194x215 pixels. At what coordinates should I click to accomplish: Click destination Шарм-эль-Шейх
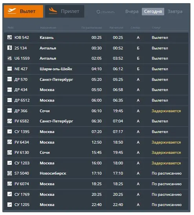56,69
